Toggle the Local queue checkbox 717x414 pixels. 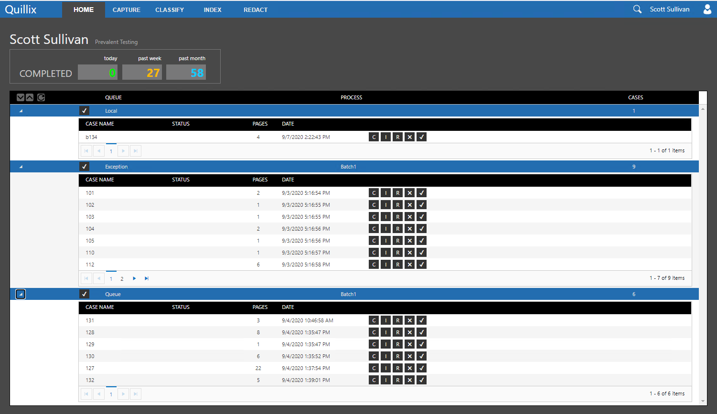(x=85, y=111)
